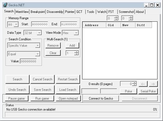Increase the results page number spinner
This screenshot has width=163, height=121.
tap(135, 83)
